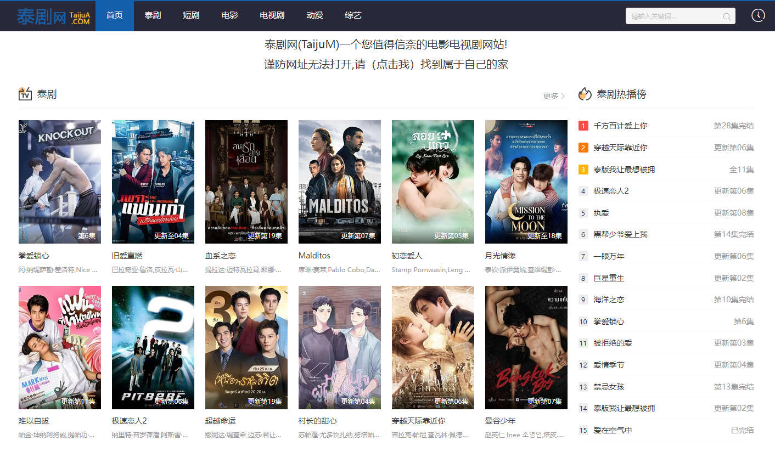Open rank 5 执爱

[x=602, y=213]
